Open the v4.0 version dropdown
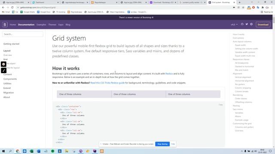 (x=234, y=25)
